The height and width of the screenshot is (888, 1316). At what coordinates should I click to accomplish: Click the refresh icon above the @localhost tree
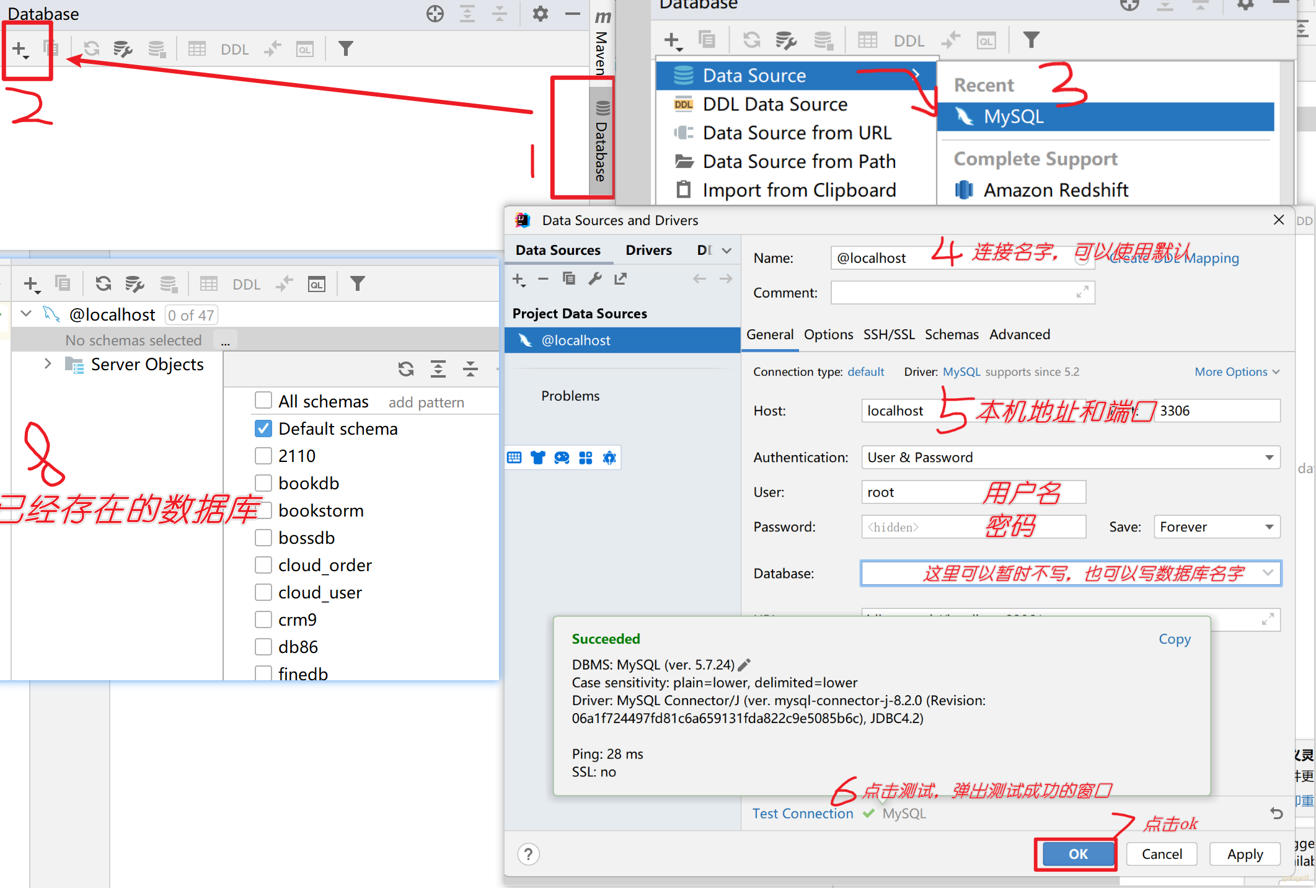tap(104, 284)
